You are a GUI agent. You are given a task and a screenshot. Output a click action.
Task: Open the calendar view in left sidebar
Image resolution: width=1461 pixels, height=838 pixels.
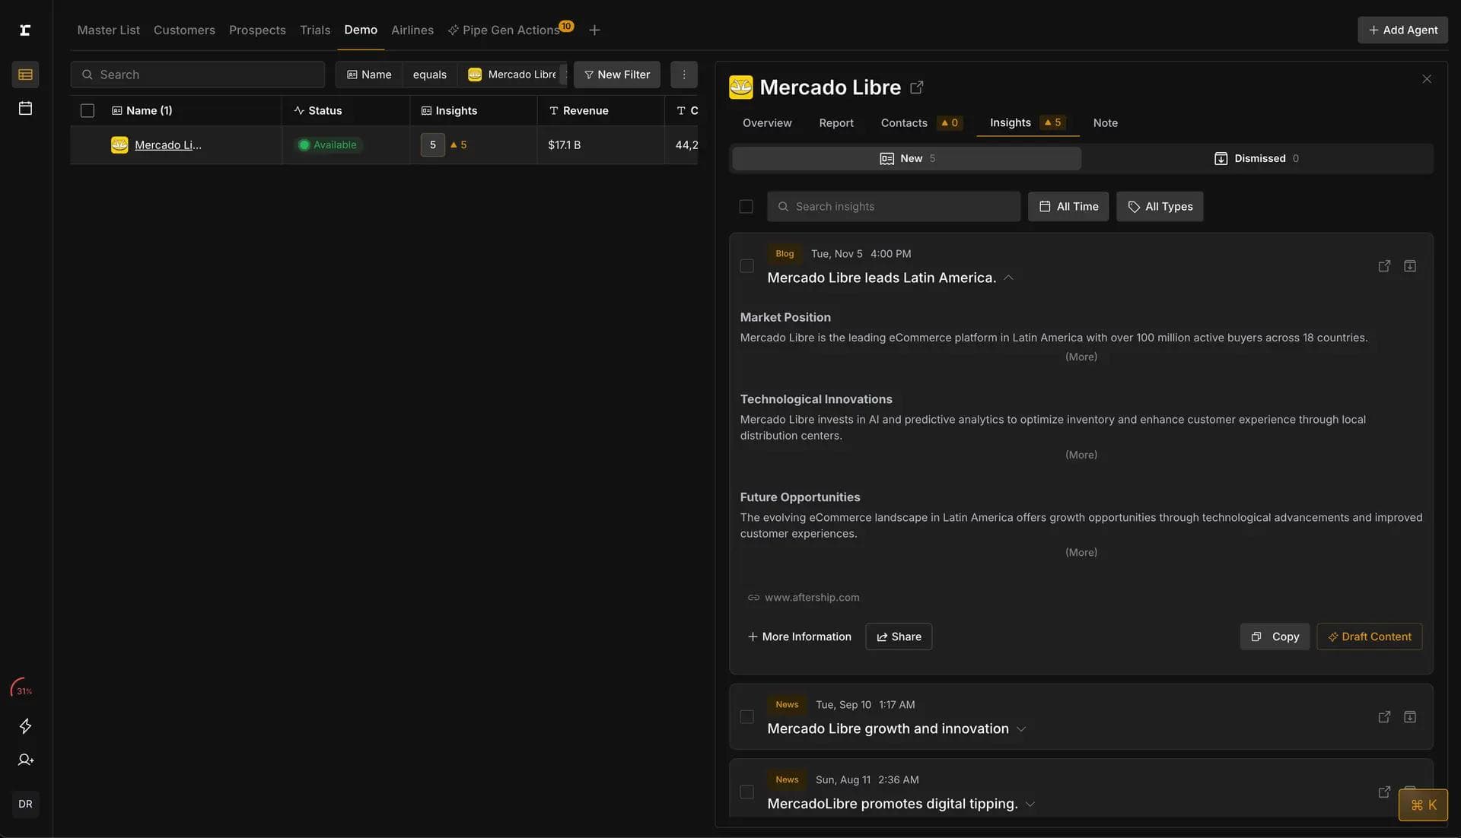pyautogui.click(x=25, y=108)
